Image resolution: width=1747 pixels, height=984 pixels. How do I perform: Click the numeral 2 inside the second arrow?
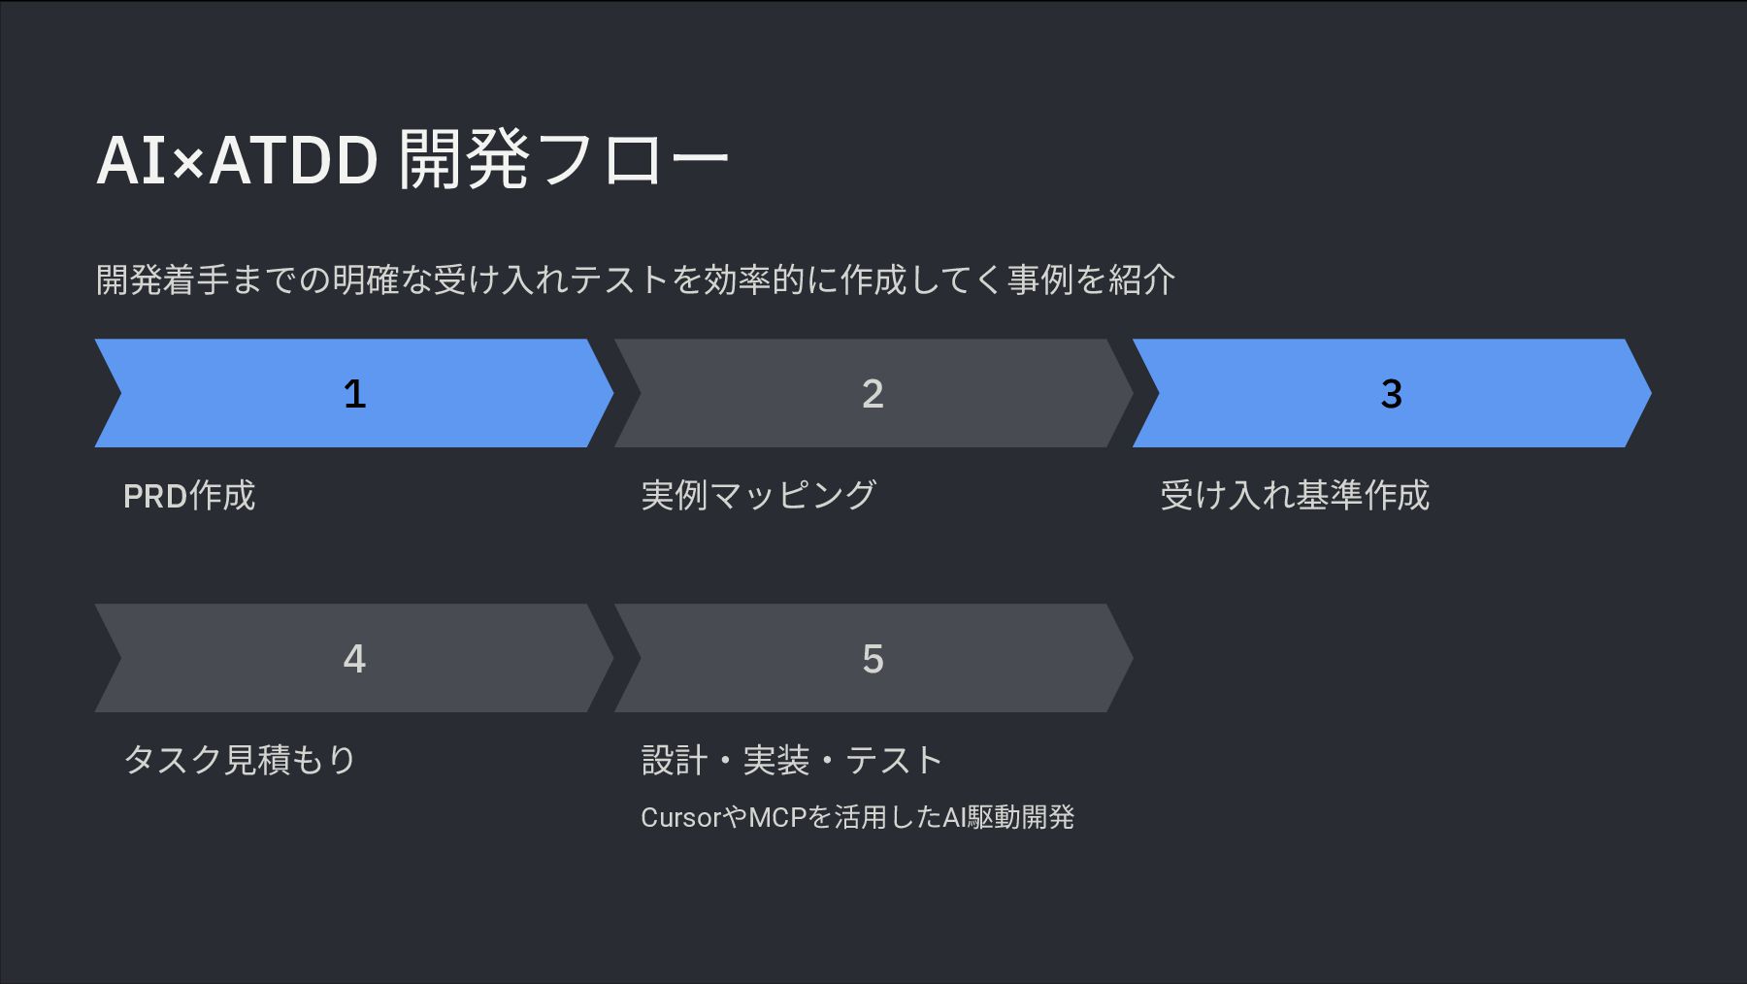873,394
